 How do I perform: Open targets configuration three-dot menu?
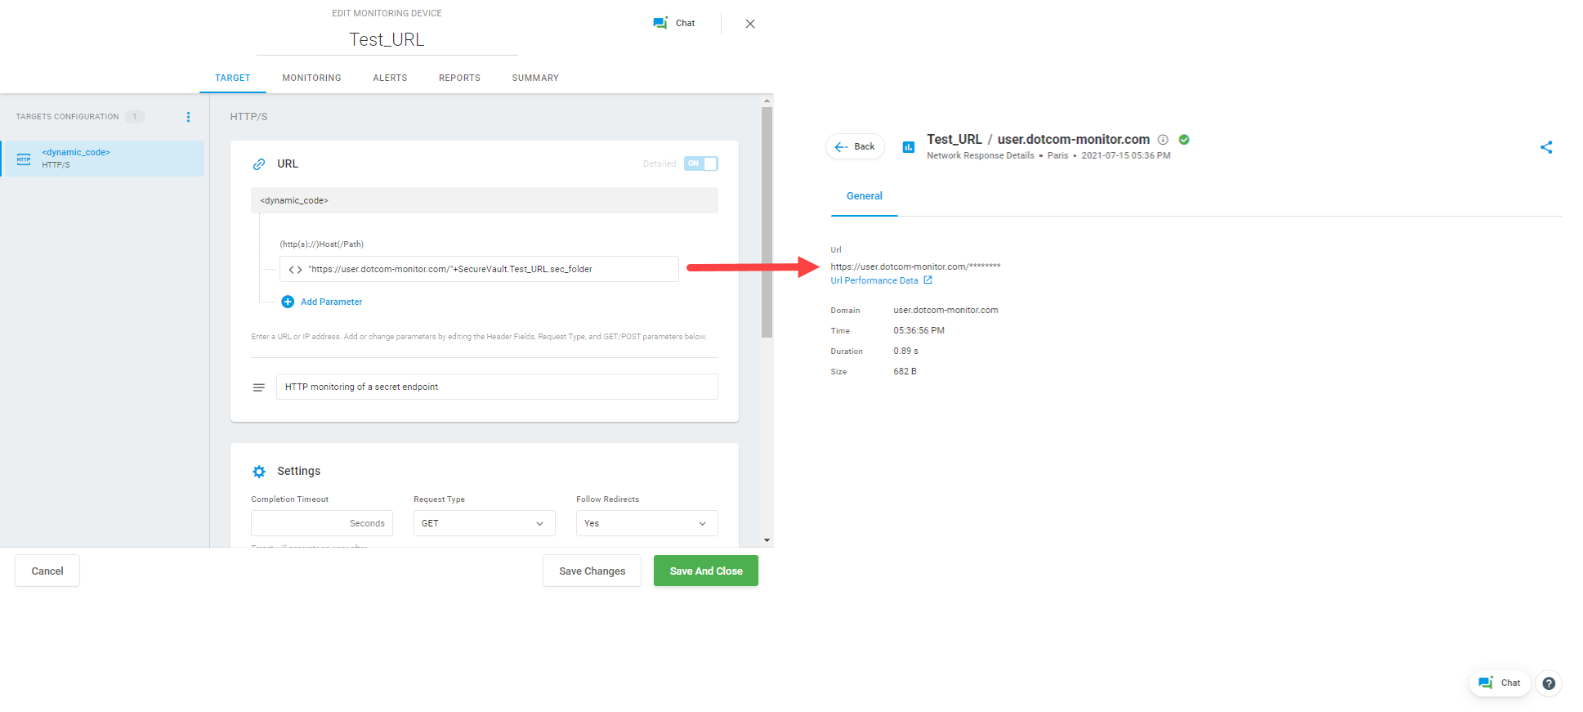point(188,117)
